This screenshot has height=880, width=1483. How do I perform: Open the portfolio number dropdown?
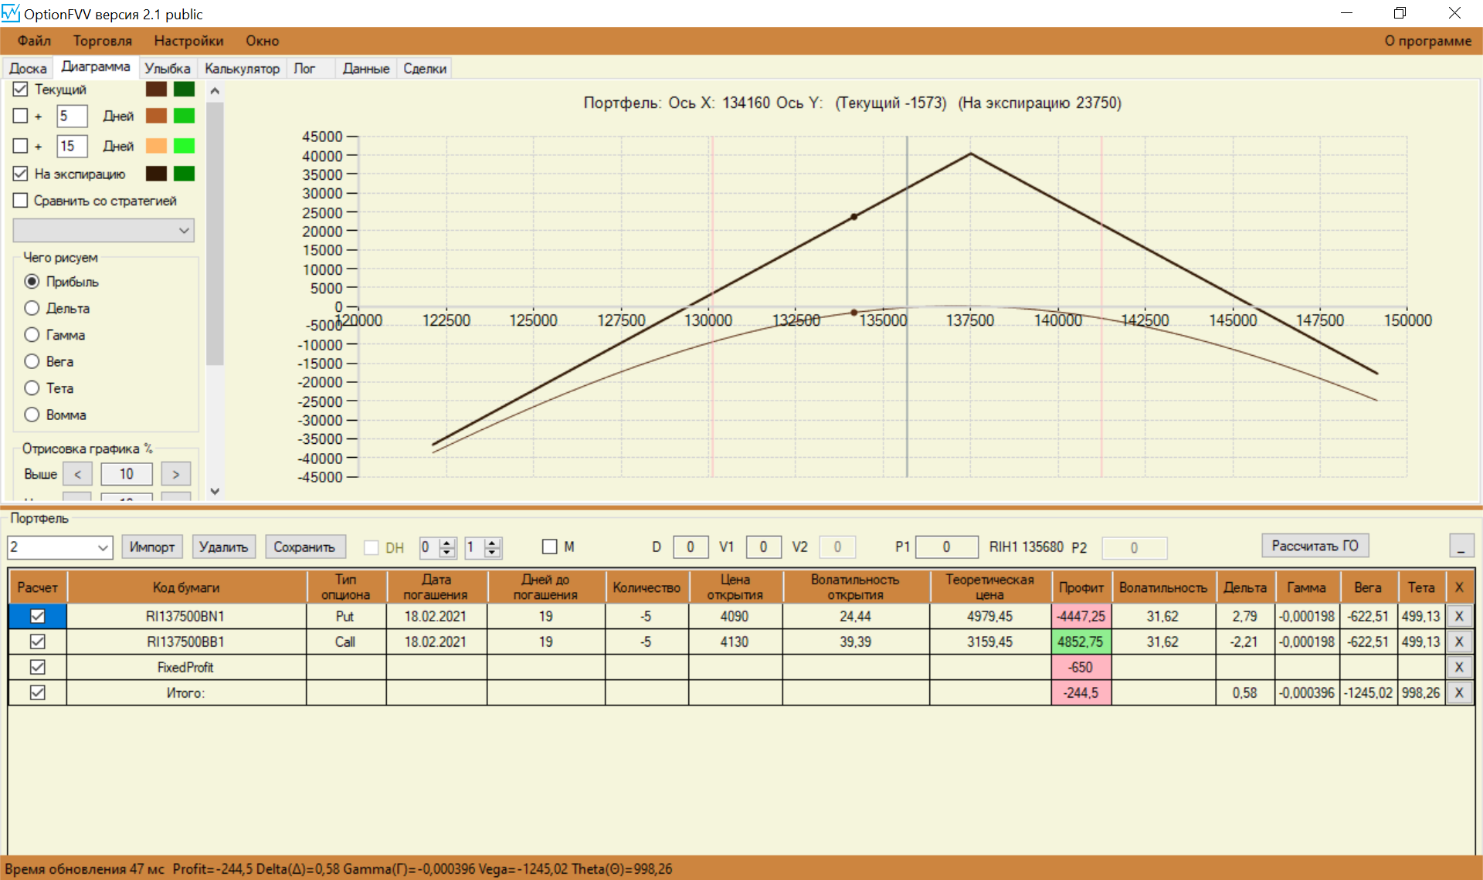[x=103, y=547]
